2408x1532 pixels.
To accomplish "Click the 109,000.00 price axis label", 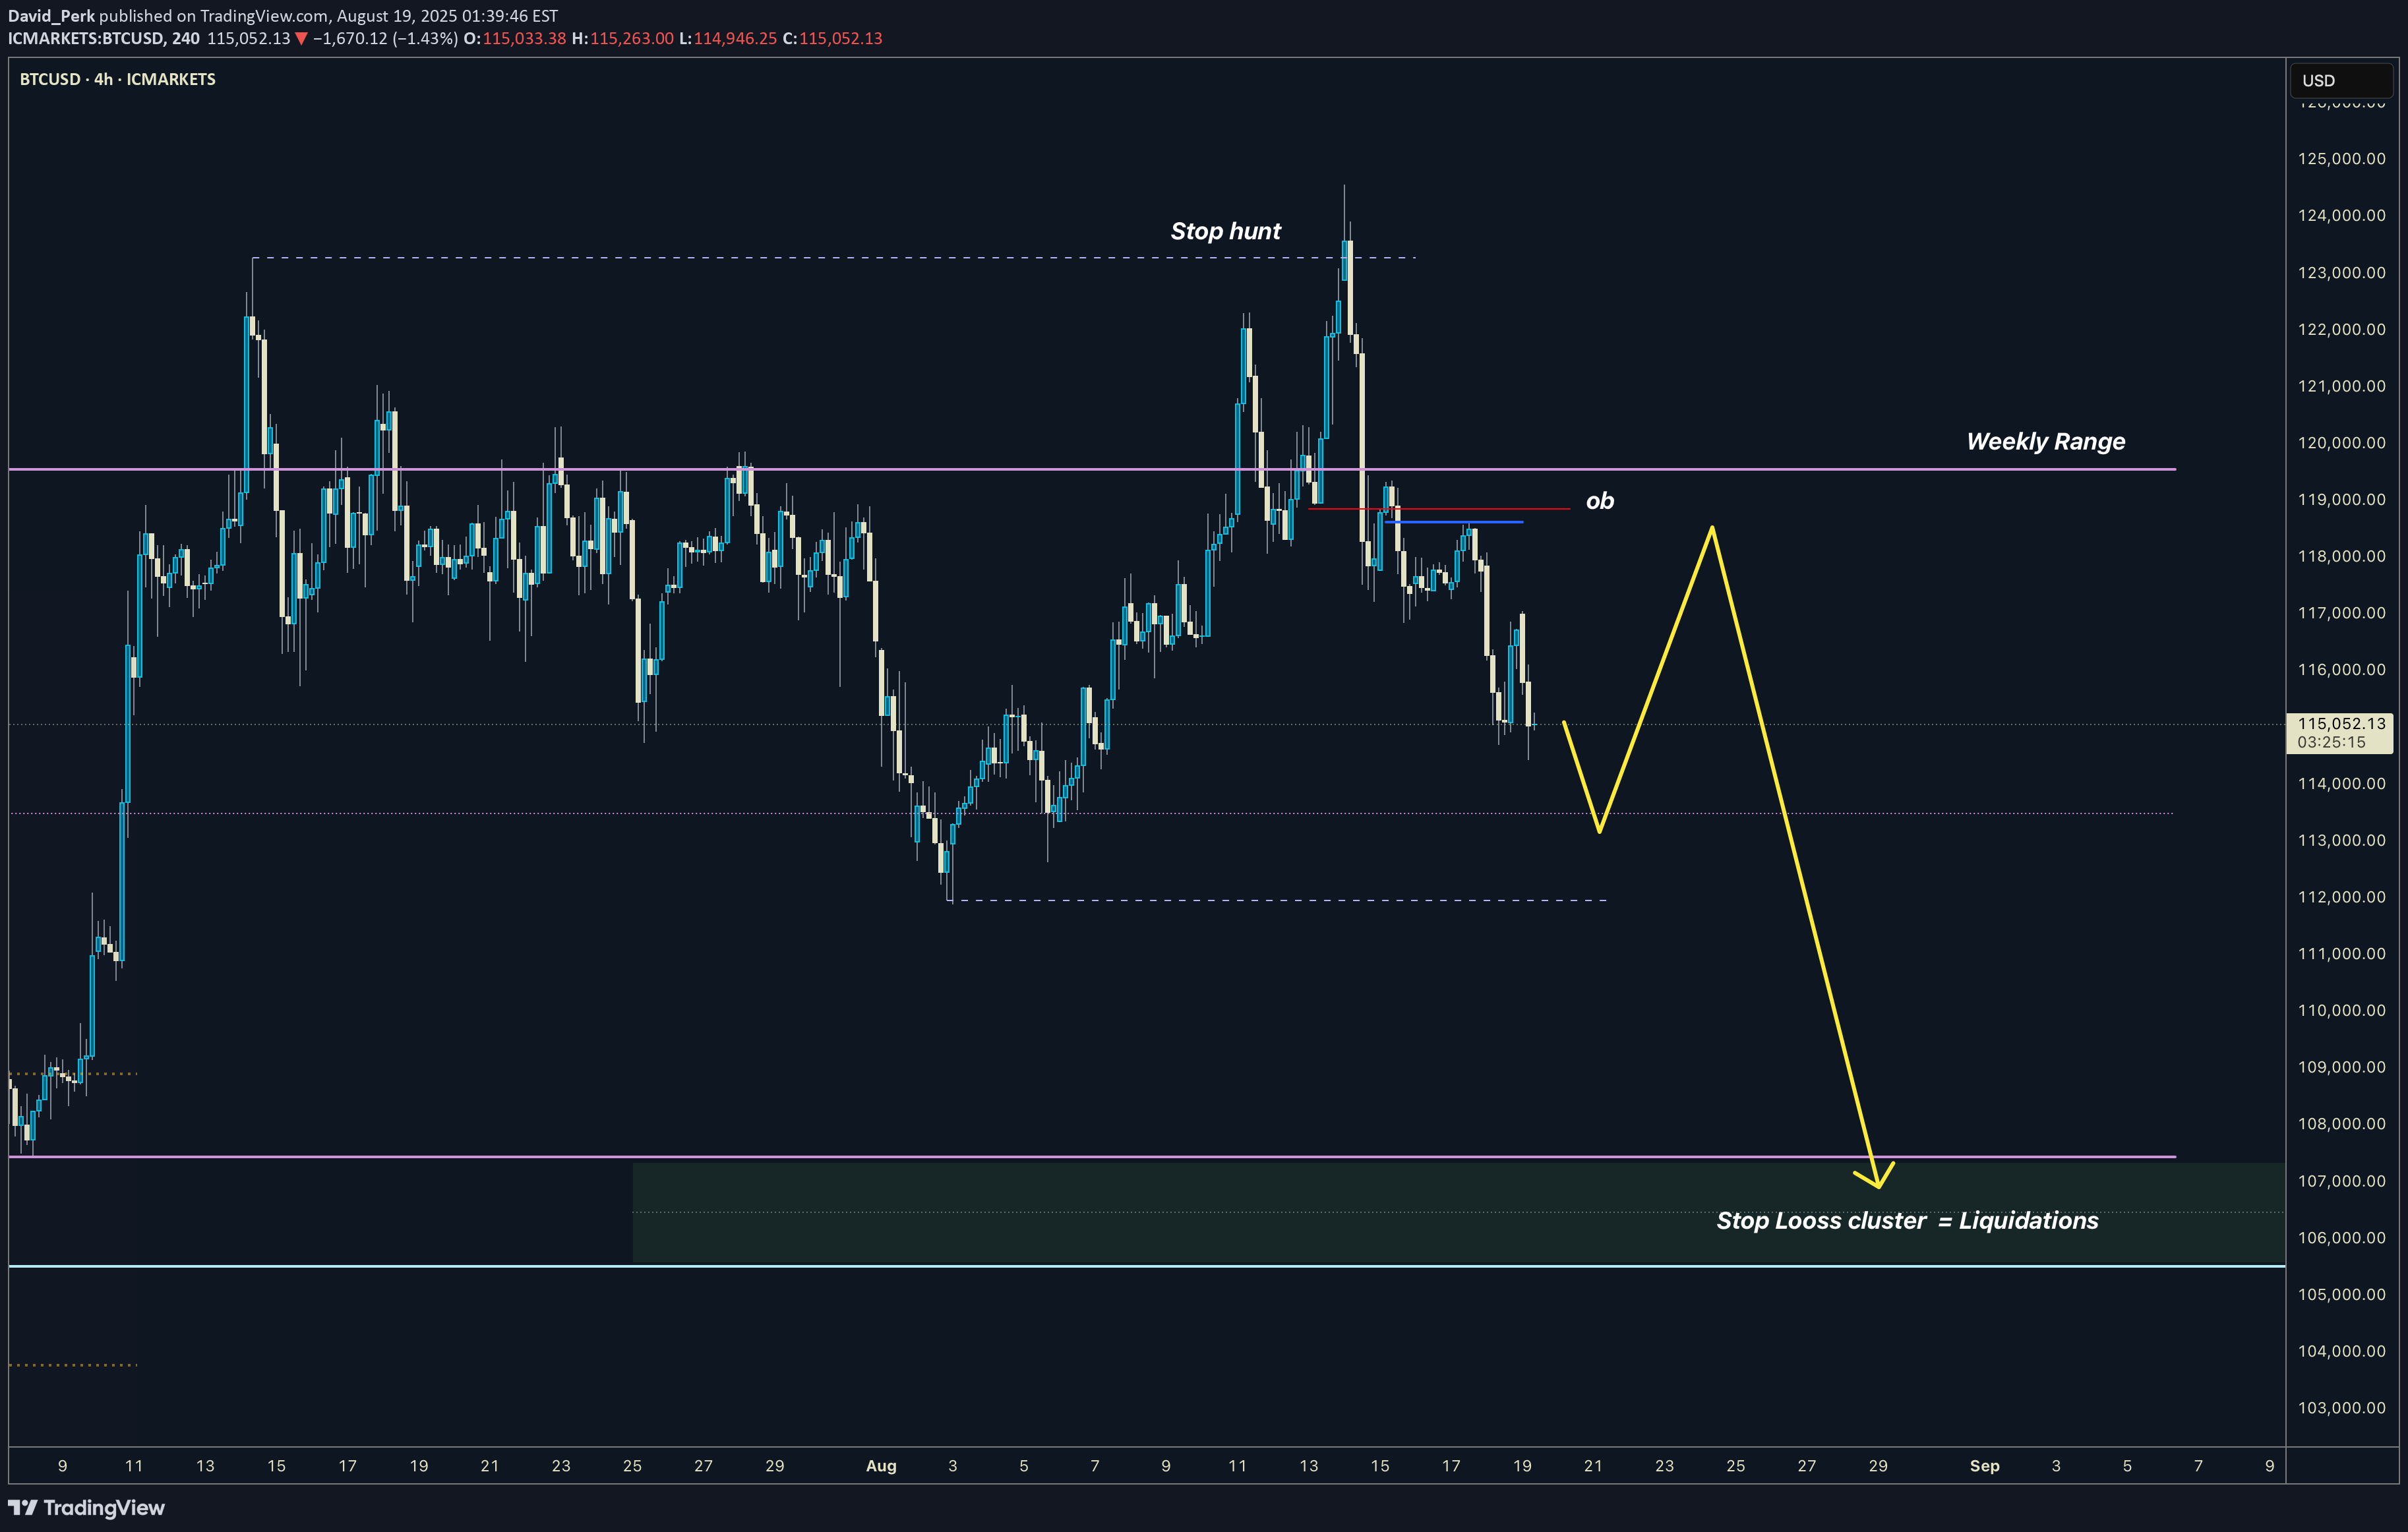I will coord(2341,1067).
